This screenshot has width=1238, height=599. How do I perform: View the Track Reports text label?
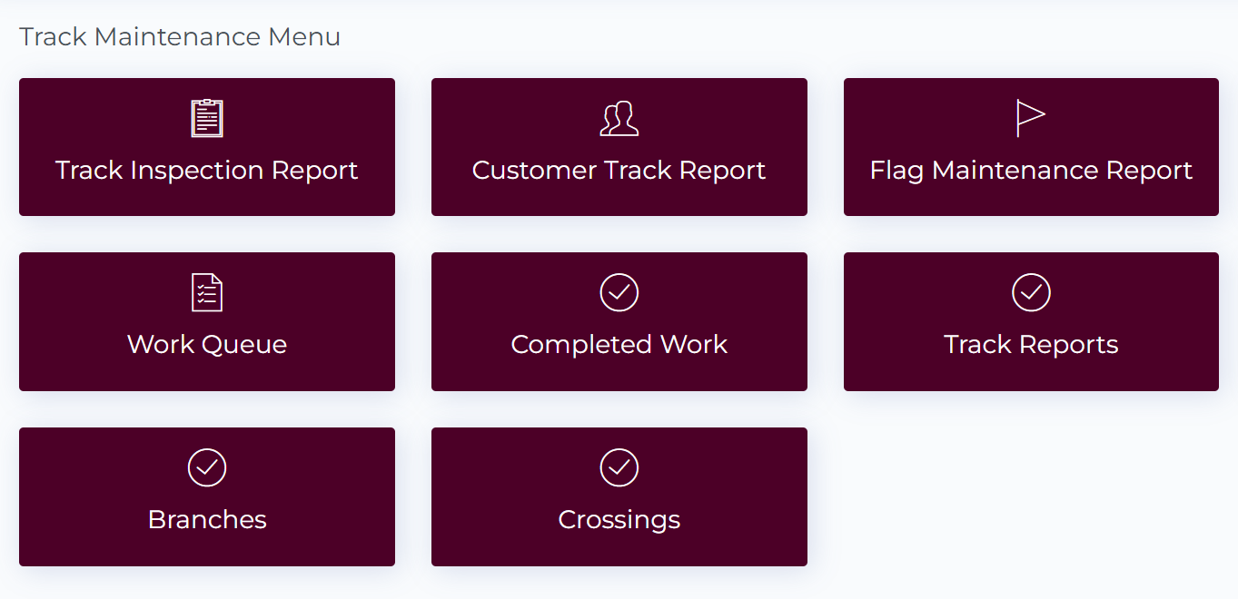[1031, 345]
